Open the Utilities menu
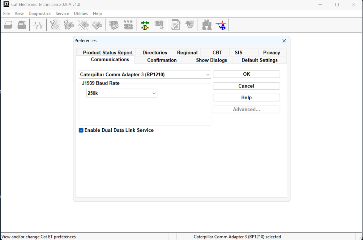Screen dimensions: 363x240 [81, 14]
